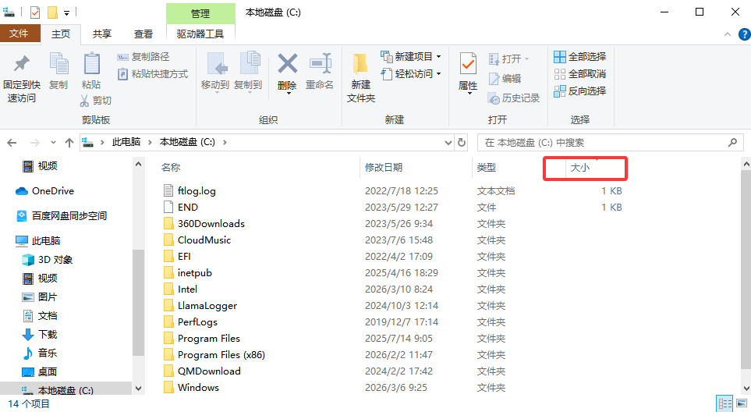Click the search magnifier icon
The height and width of the screenshot is (412, 751).
click(x=732, y=142)
